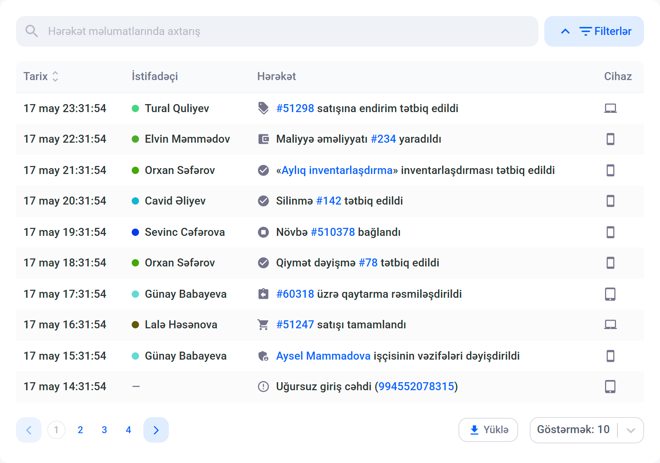Screen dimensions: 660x463
Task: Go to page 4
Action: pos(128,430)
